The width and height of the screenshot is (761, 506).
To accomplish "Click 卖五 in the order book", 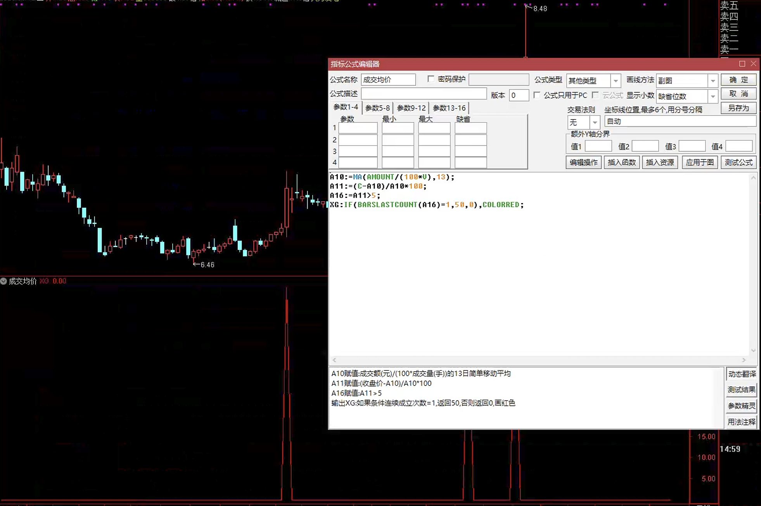I will tap(729, 5).
